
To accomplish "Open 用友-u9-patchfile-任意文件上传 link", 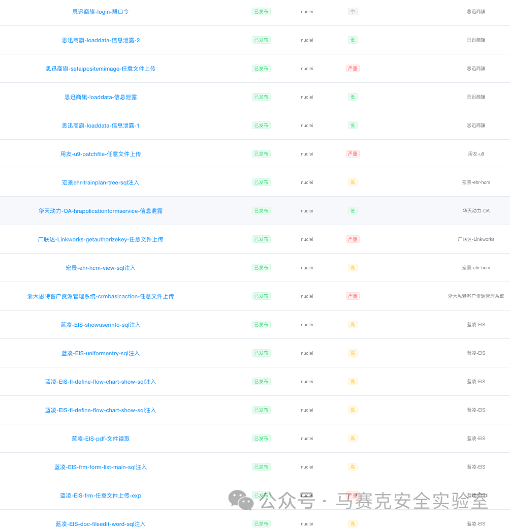I will (x=101, y=154).
